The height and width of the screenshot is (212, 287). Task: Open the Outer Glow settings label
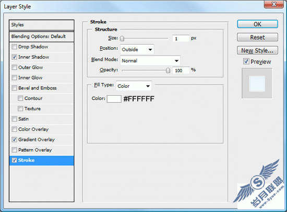pos(31,68)
